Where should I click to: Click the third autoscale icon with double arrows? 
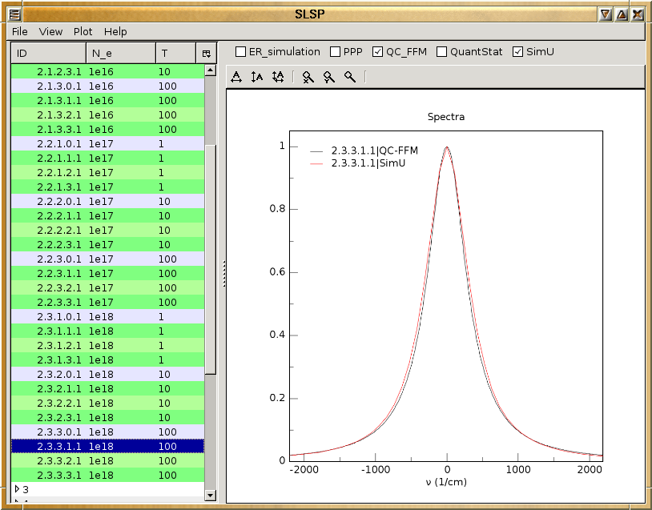(277, 77)
